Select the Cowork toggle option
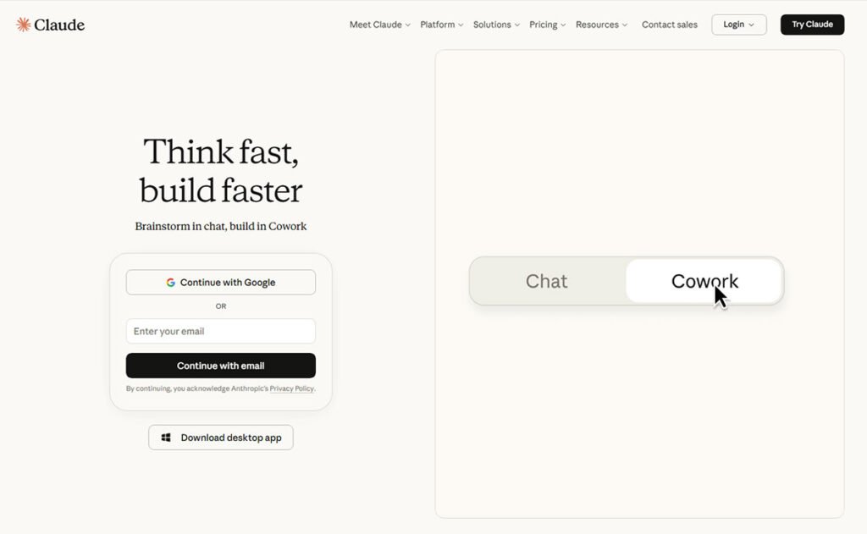This screenshot has height=534, width=867. (704, 281)
